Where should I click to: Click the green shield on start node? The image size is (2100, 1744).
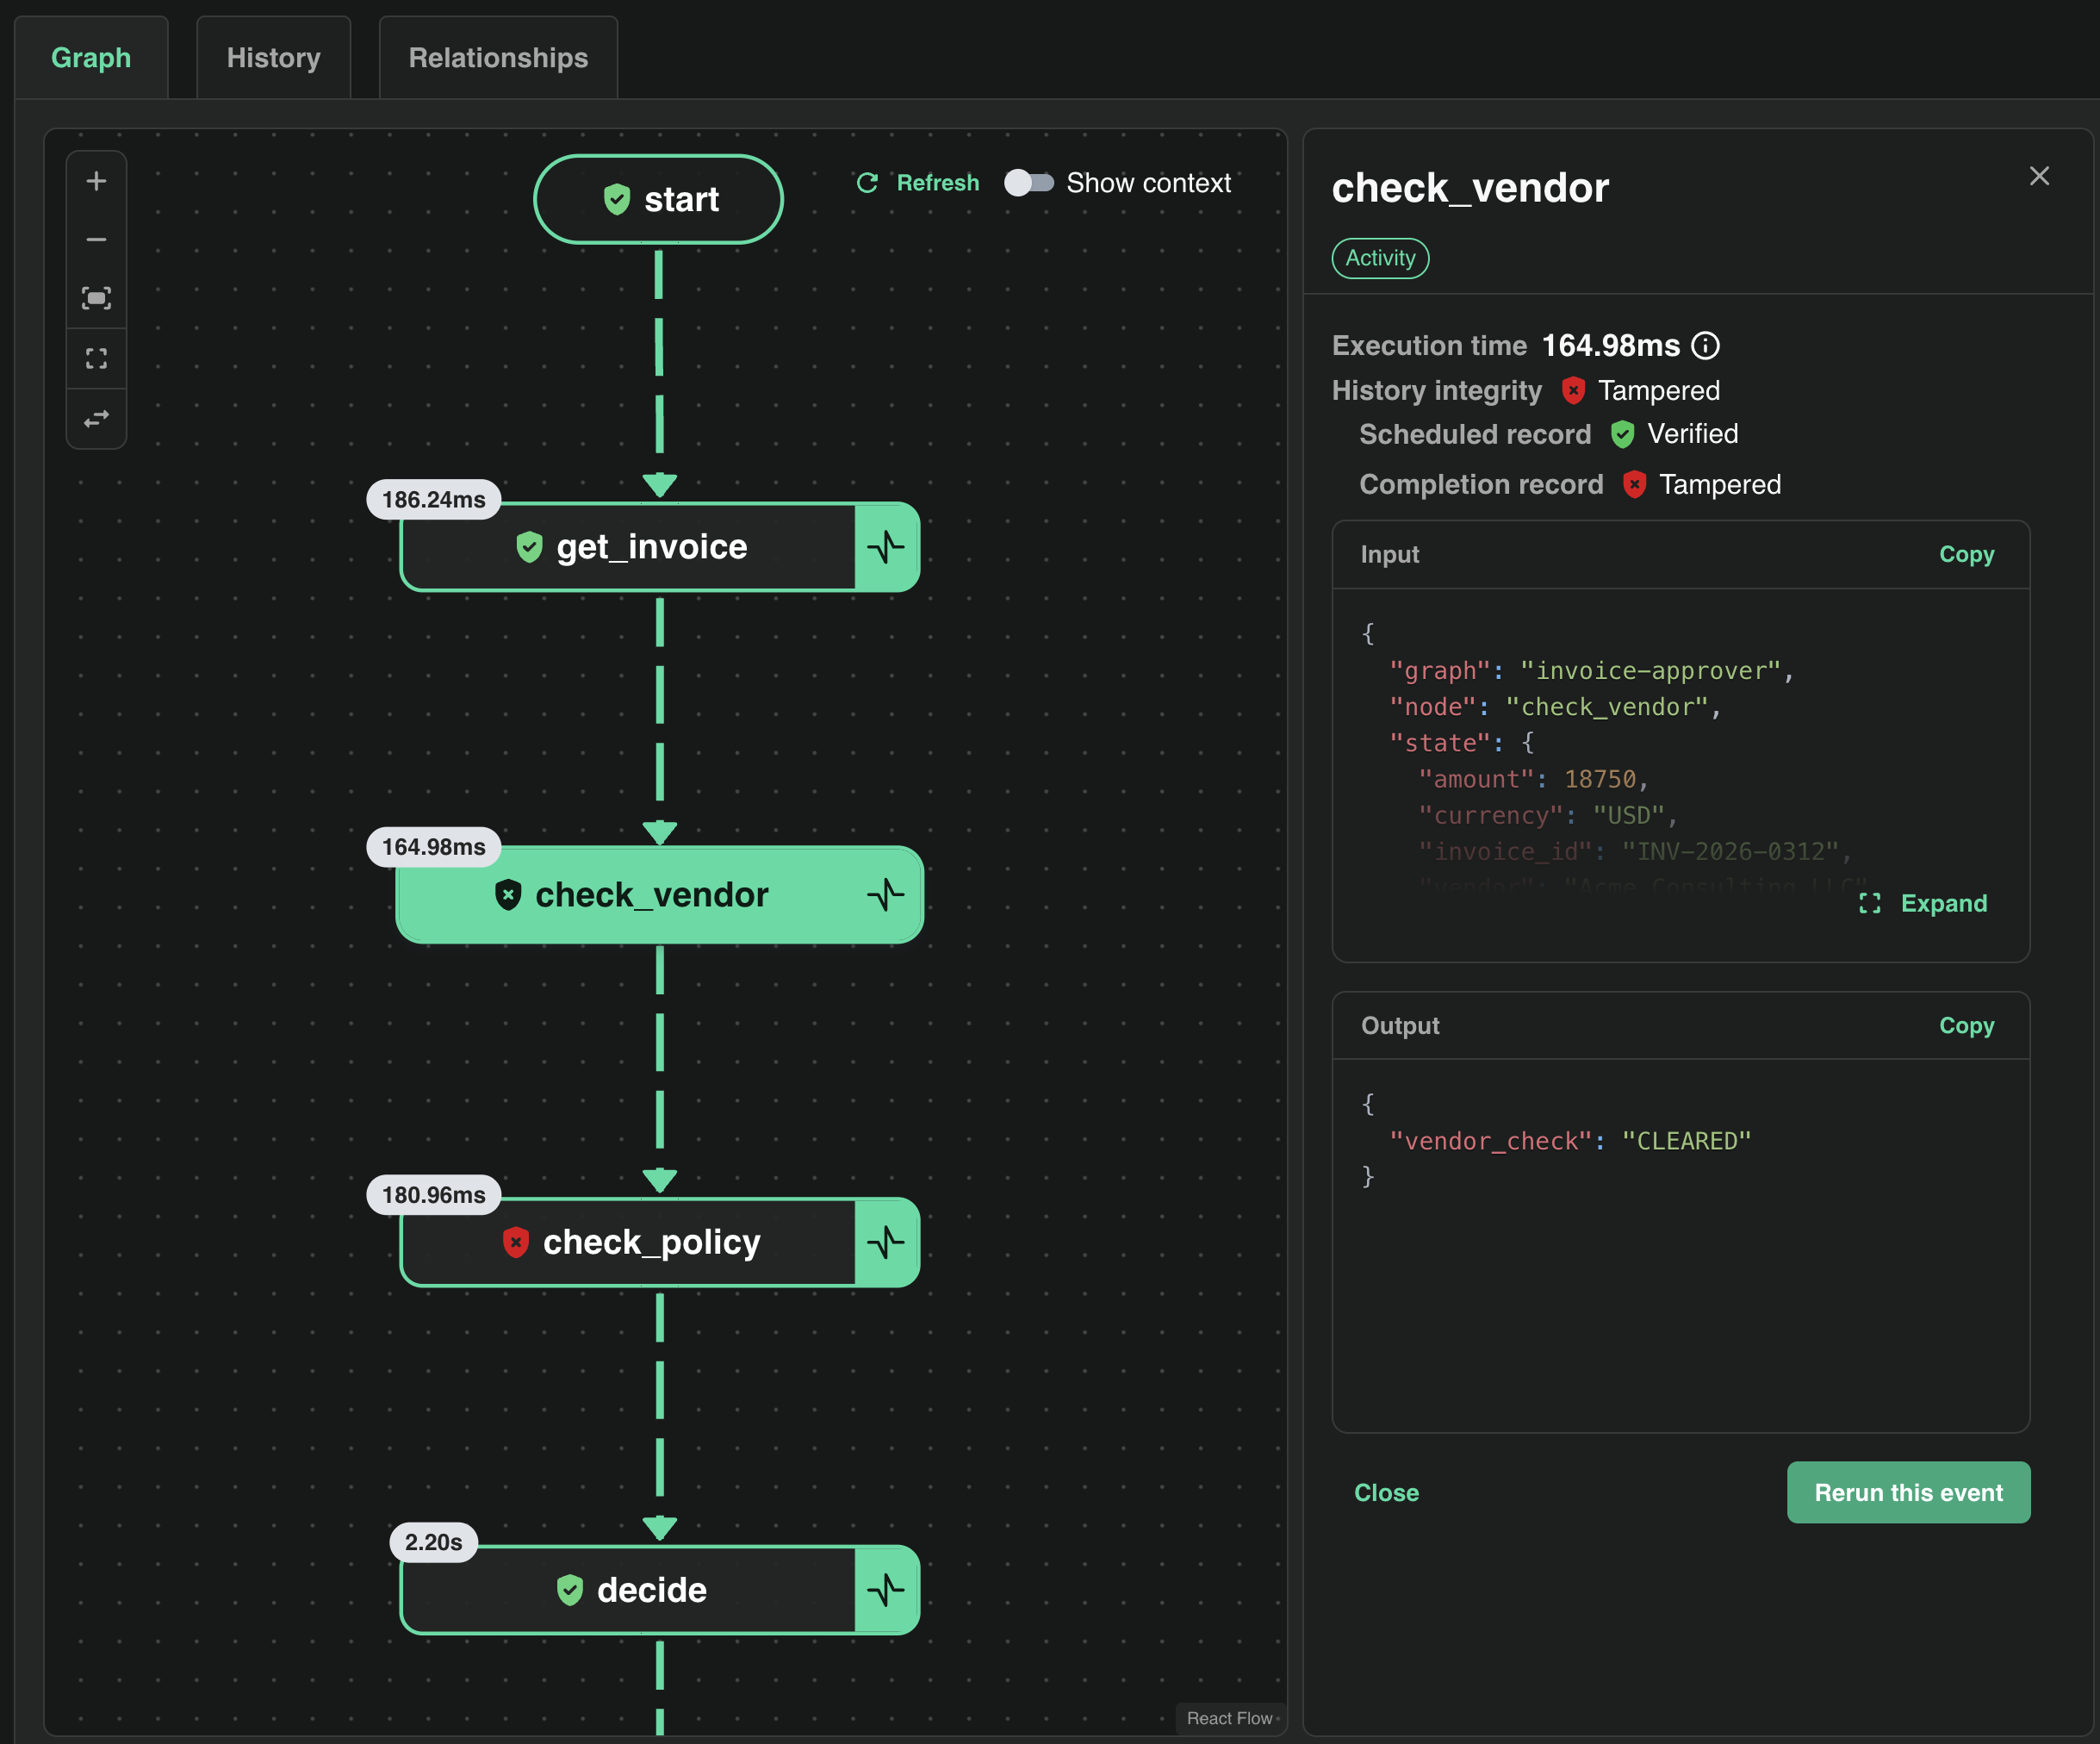tap(617, 199)
